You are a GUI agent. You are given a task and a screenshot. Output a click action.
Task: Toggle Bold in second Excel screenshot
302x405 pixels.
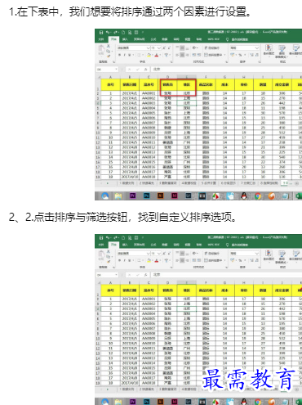119,260
